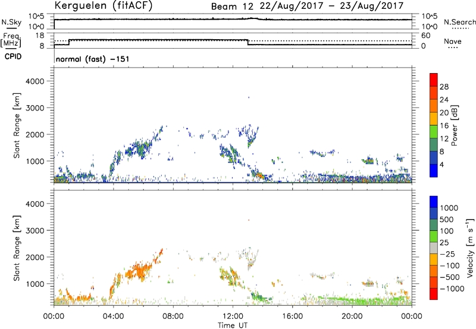The height and width of the screenshot is (329, 476).
Task: Click the '3000' range tick in power panel
Action: [35, 108]
